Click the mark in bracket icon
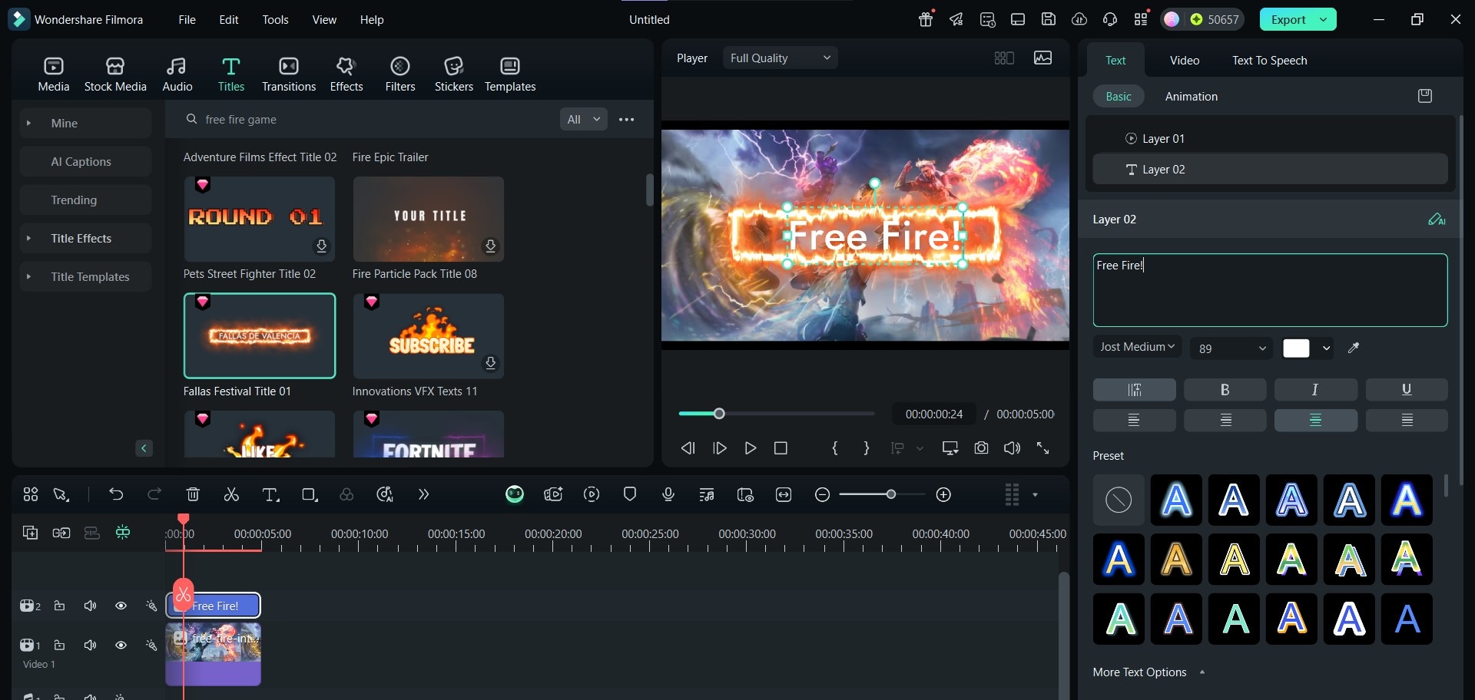This screenshot has width=1475, height=700. click(x=835, y=448)
